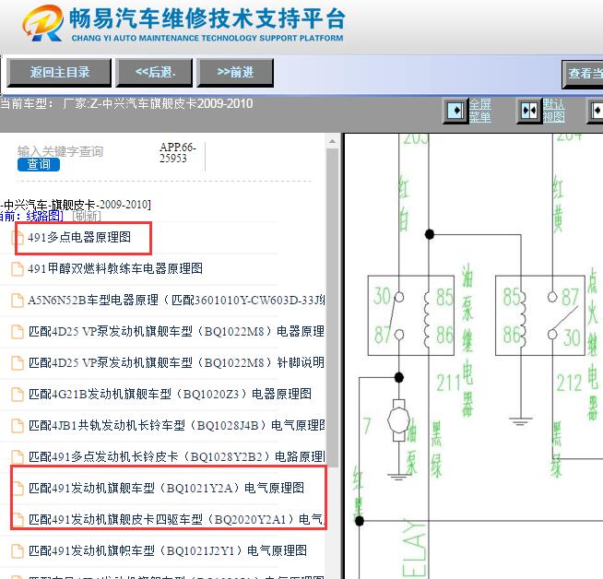The image size is (603, 579).
Task: Open 匹配491多点发动机长铃皮卡 BQ1028Y2B2 entry
Action: tap(176, 456)
